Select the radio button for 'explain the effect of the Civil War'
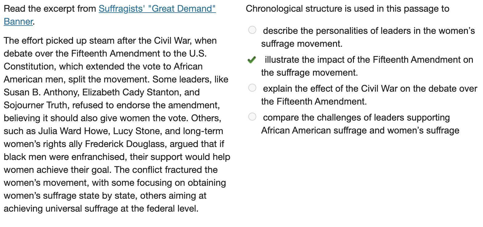 252,88
